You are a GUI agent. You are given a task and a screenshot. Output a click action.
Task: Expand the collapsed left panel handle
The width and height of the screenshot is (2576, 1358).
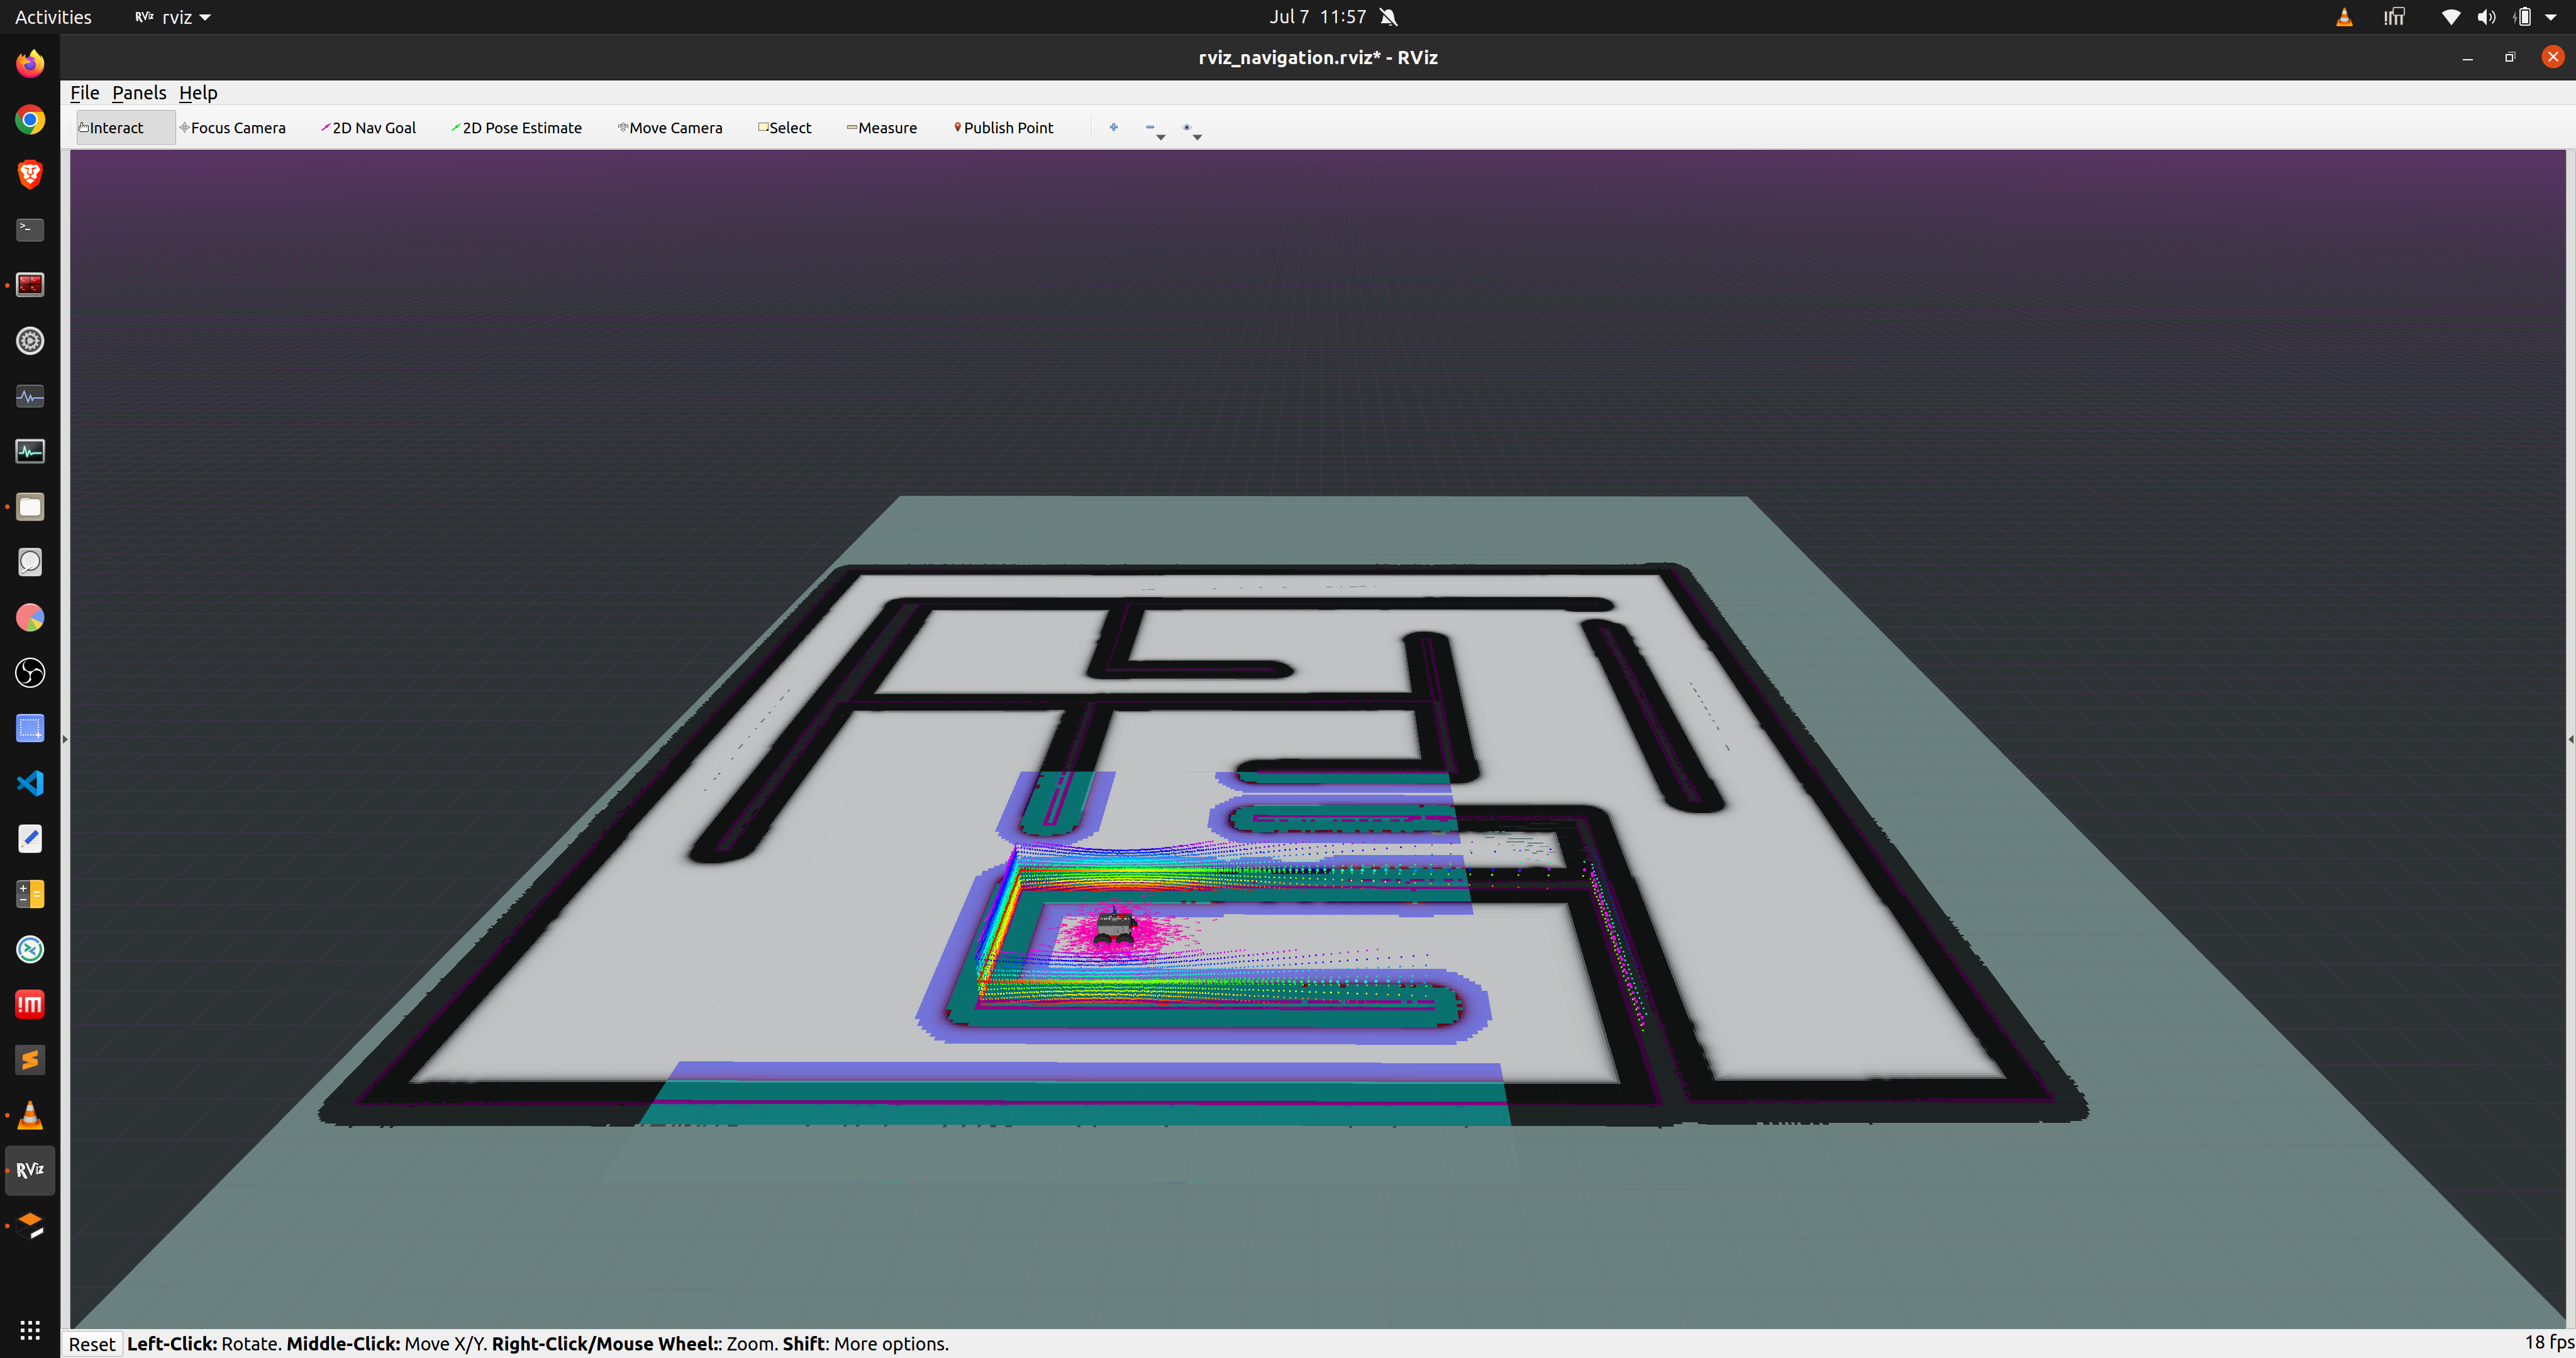(65, 739)
